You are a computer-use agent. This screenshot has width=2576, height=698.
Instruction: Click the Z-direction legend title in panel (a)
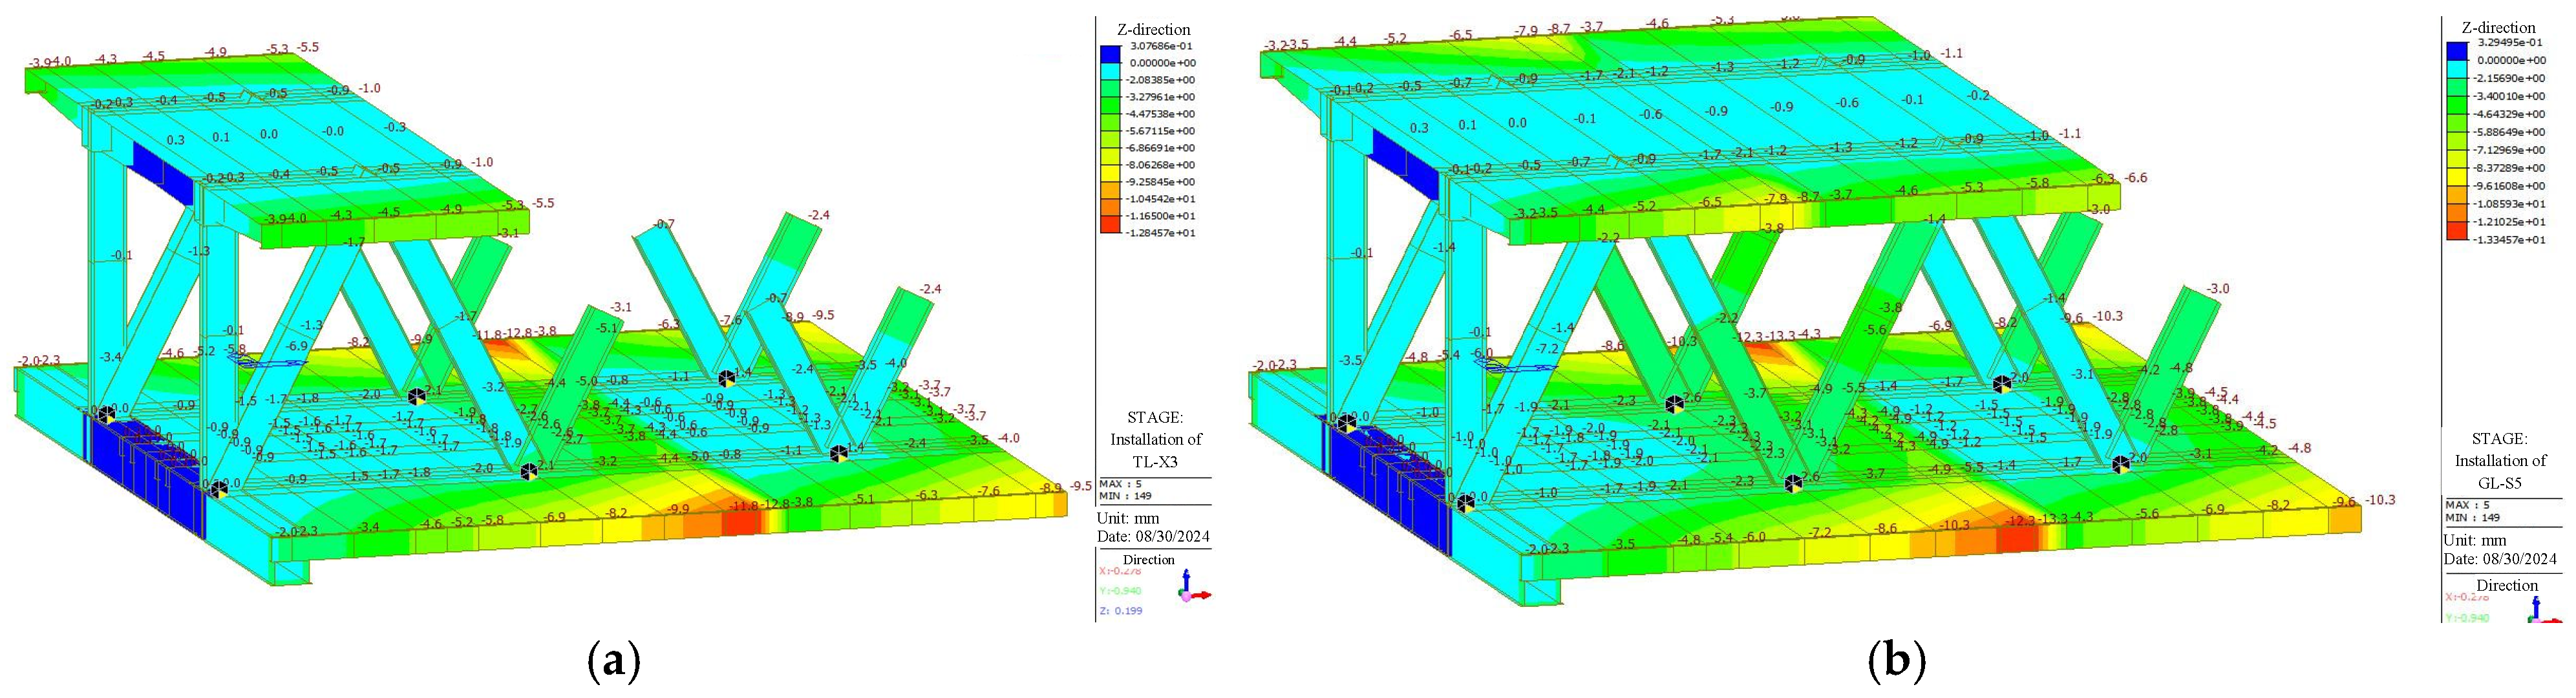(x=1153, y=29)
